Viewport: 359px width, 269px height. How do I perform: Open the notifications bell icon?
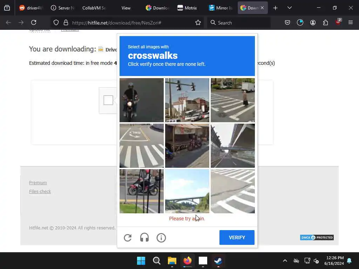click(x=350, y=261)
